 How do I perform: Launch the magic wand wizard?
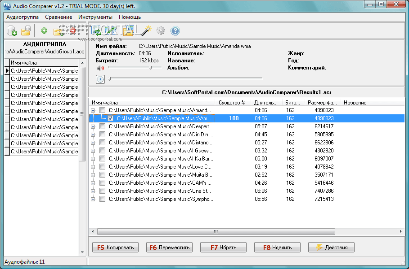(147, 30)
